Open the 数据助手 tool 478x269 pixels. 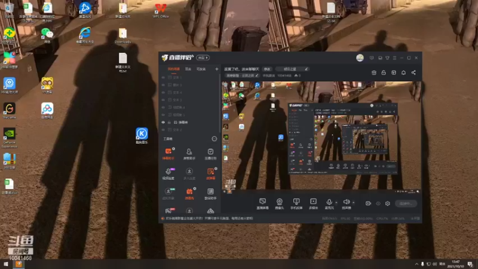point(210,194)
